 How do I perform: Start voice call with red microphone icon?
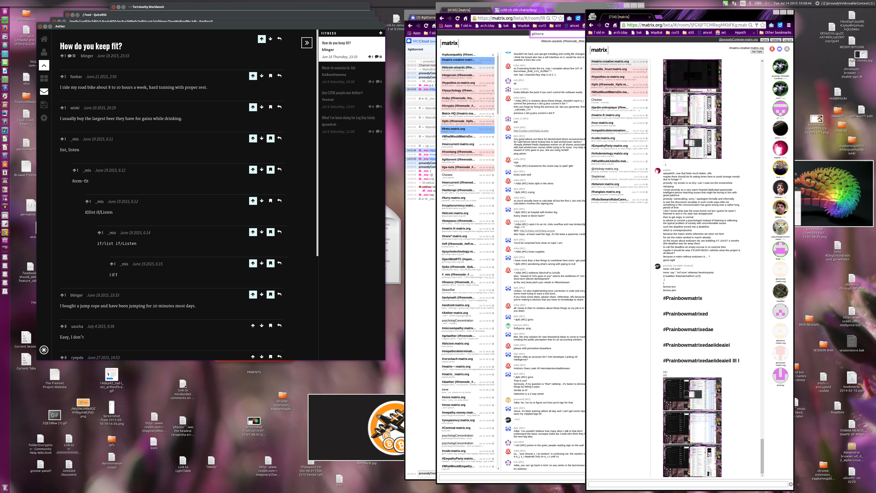(772, 49)
